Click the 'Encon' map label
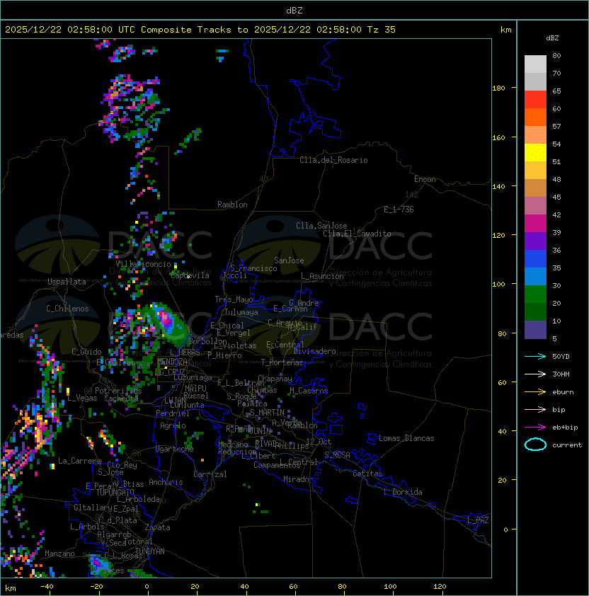The height and width of the screenshot is (596, 589). pos(425,179)
